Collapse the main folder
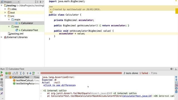Screen dimensions: 178x100 9,20
